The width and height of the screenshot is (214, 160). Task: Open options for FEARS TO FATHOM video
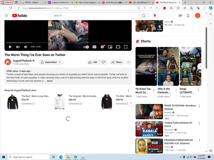199,106
